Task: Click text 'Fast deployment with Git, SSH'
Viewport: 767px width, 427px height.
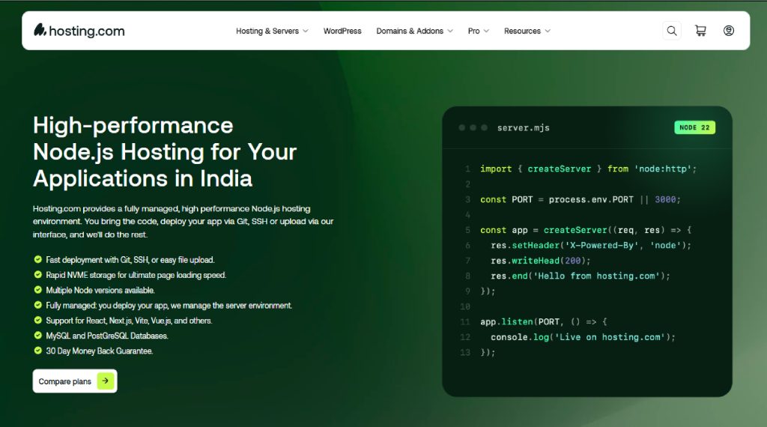Action: [130, 260]
